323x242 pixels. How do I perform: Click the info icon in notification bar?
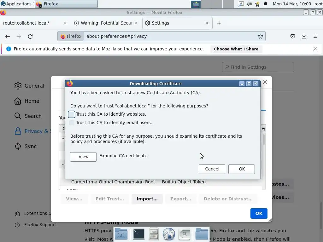pos(9,49)
